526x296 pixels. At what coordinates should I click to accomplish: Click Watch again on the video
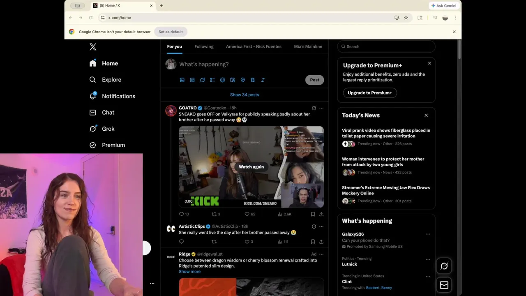pos(251,167)
